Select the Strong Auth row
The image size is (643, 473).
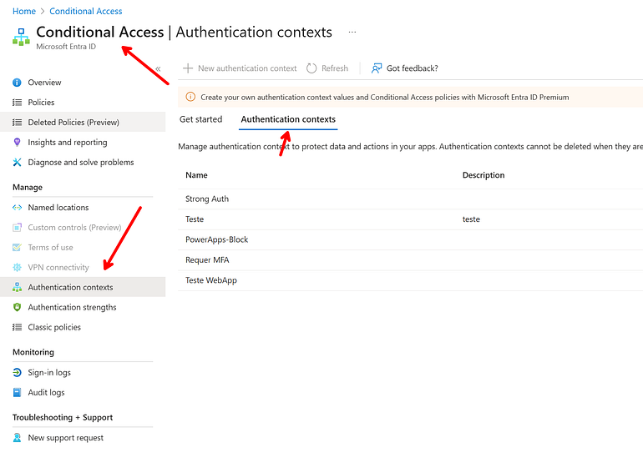click(x=411, y=199)
